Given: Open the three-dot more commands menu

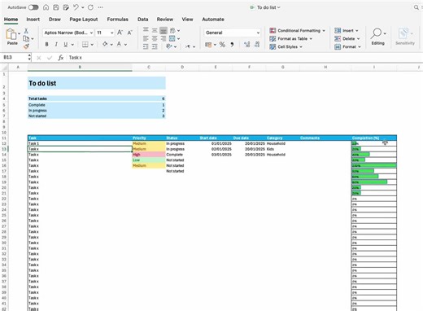Looking at the screenshot, I should tap(100, 7).
